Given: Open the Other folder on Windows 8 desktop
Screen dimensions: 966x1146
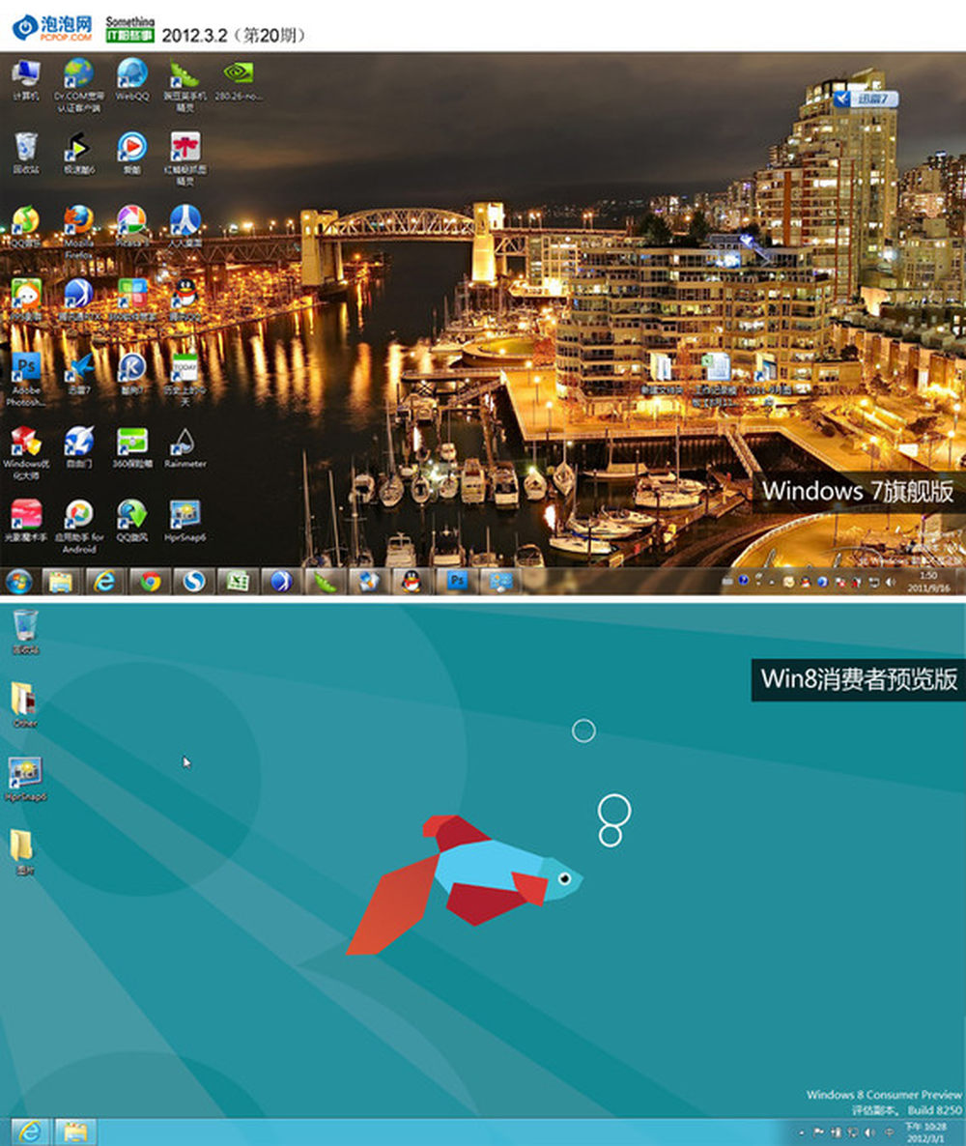Looking at the screenshot, I should click(x=24, y=705).
